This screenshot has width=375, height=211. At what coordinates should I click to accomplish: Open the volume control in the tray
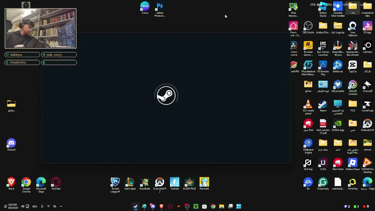point(23,206)
